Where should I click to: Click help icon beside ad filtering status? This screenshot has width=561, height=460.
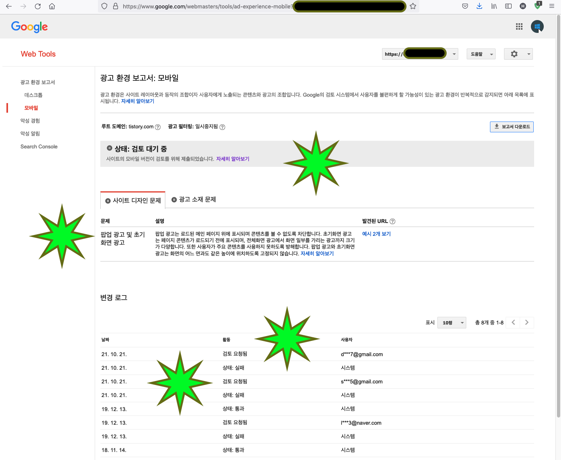[222, 127]
